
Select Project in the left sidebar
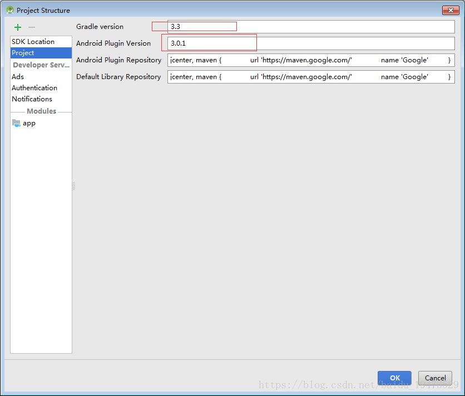click(23, 53)
